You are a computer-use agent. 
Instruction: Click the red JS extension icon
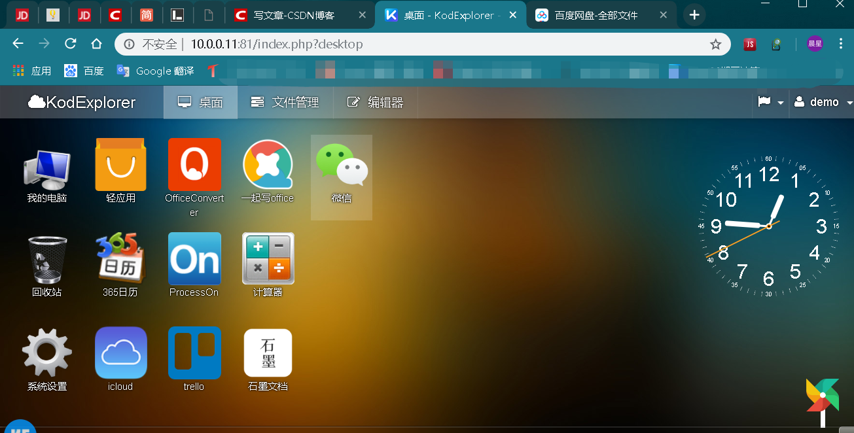pyautogui.click(x=750, y=44)
